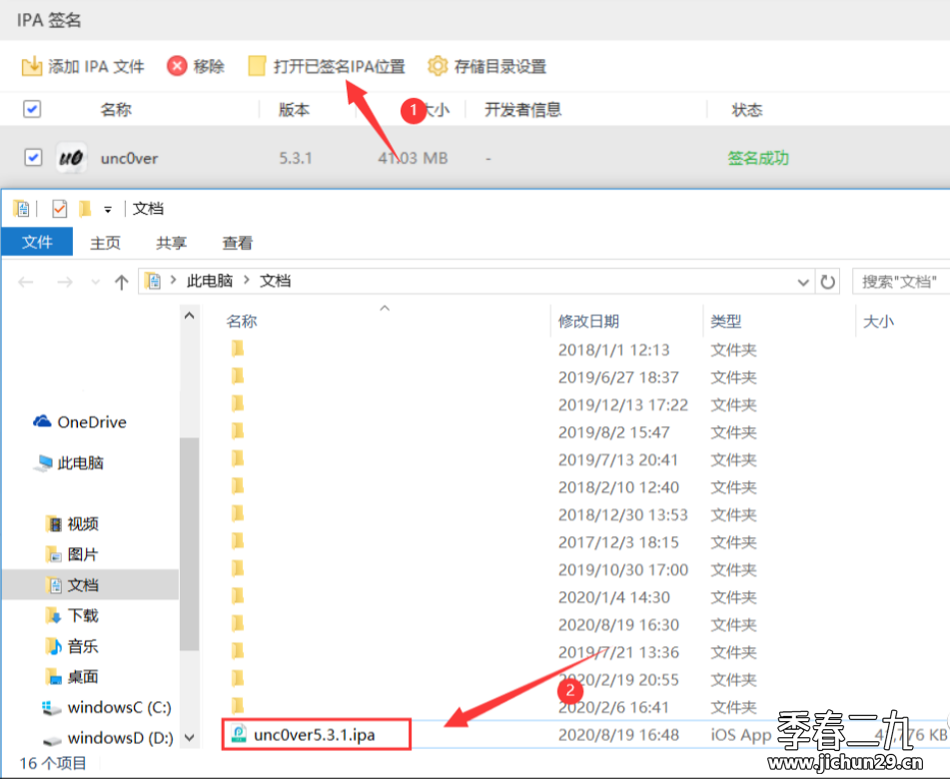Refresh the 文档 folder view
The width and height of the screenshot is (950, 779).
827,282
